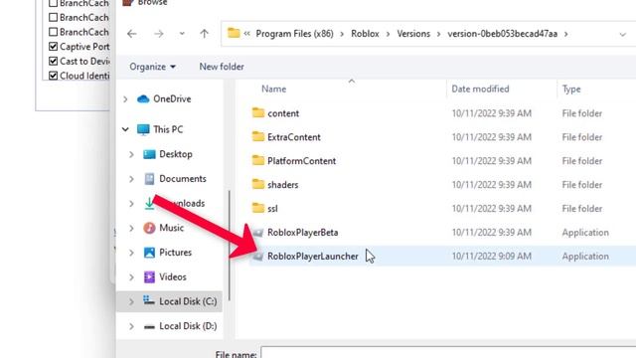Viewport: 636px width, 358px height.
Task: Expand Desktop tree node
Action: coord(131,154)
